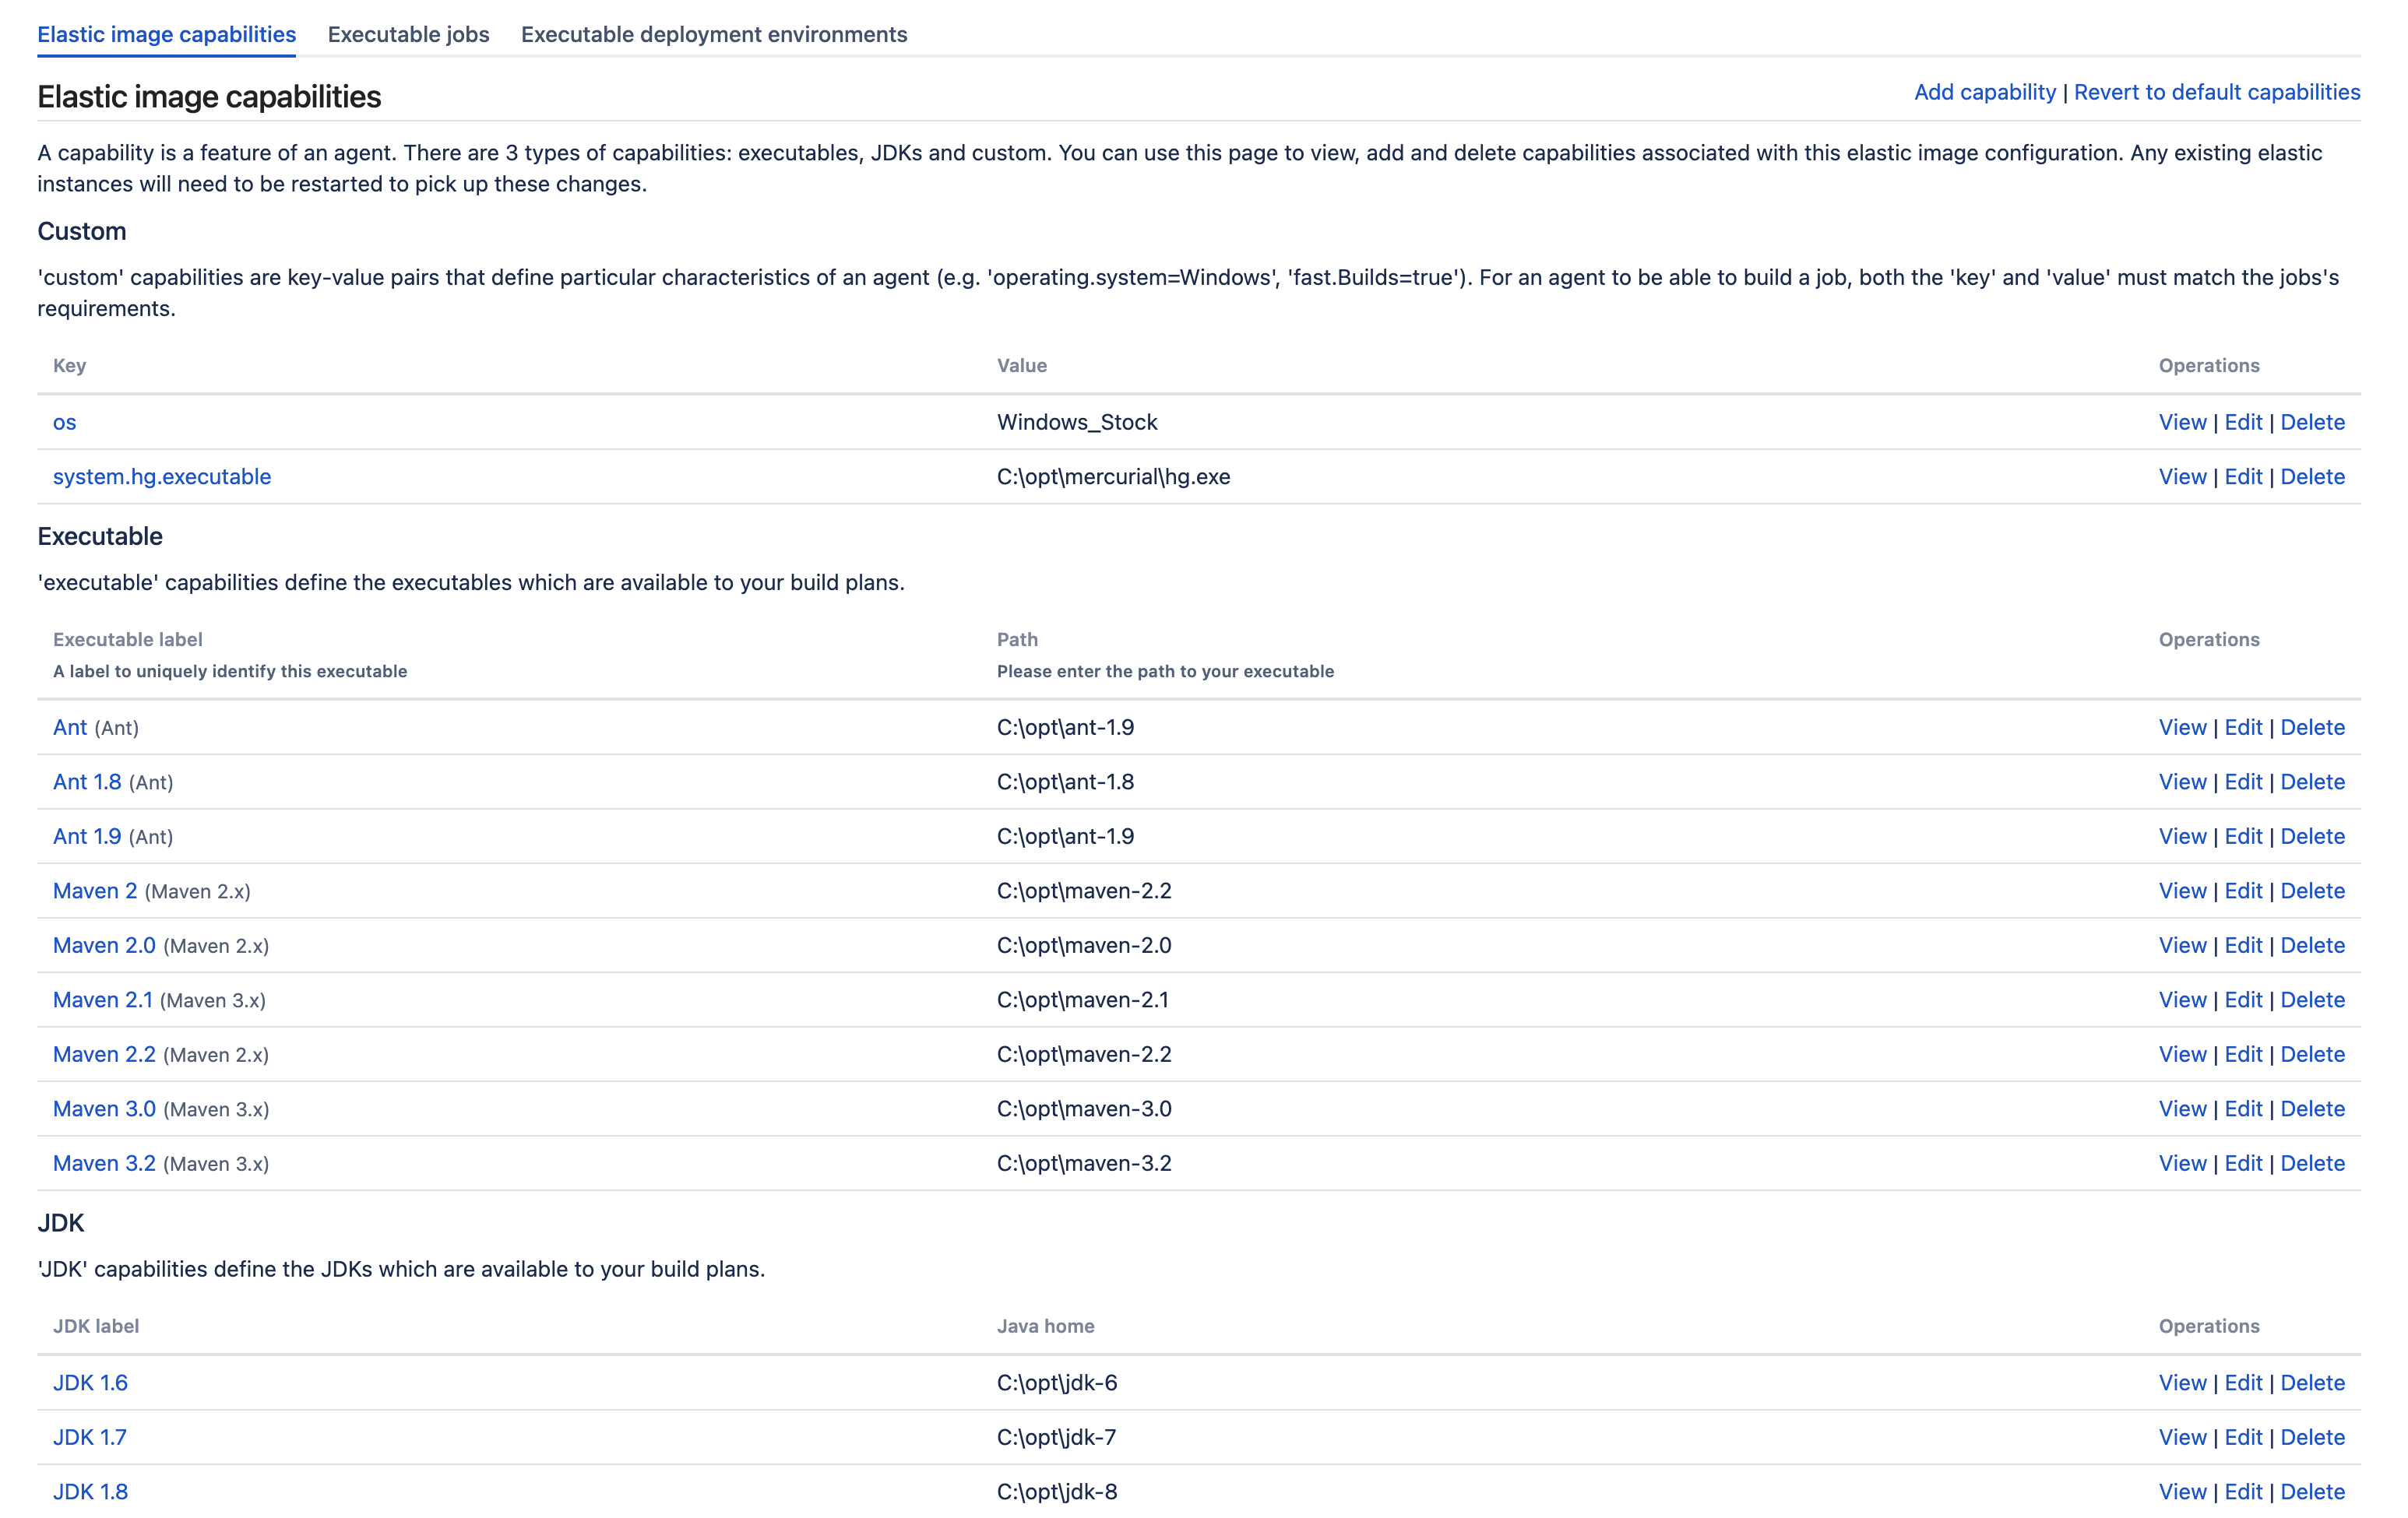Select the Windows_Stock value text
Image resolution: width=2408 pixels, height=1518 pixels.
tap(1077, 422)
